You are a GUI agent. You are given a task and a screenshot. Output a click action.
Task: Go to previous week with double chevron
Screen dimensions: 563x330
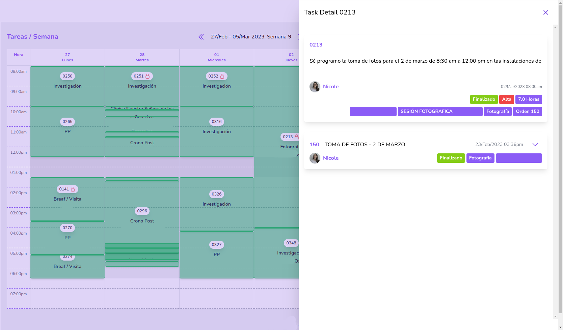pos(201,37)
